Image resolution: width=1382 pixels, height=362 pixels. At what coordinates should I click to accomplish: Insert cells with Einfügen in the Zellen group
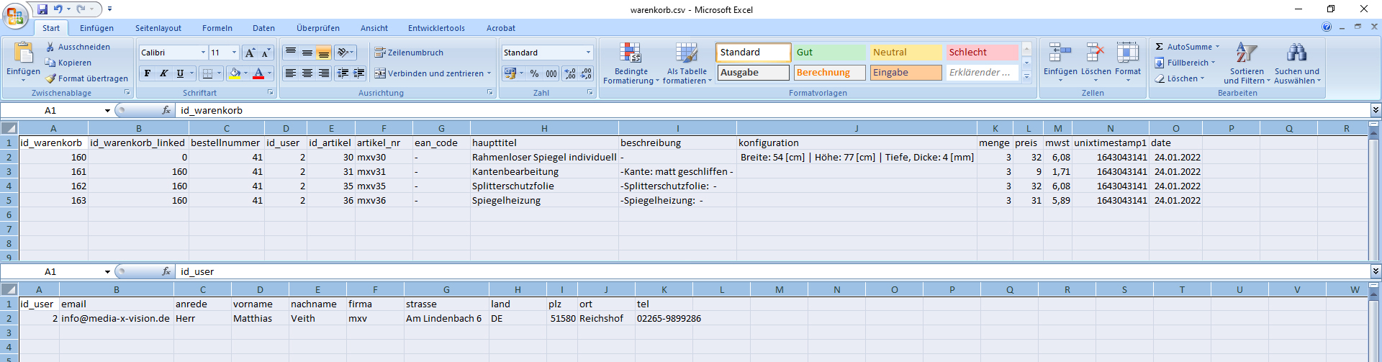(x=1060, y=62)
